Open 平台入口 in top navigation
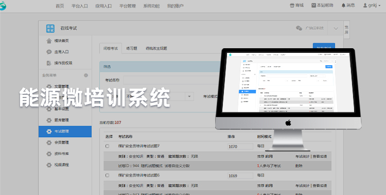Viewport: 386px width, 195px height. (79, 6)
